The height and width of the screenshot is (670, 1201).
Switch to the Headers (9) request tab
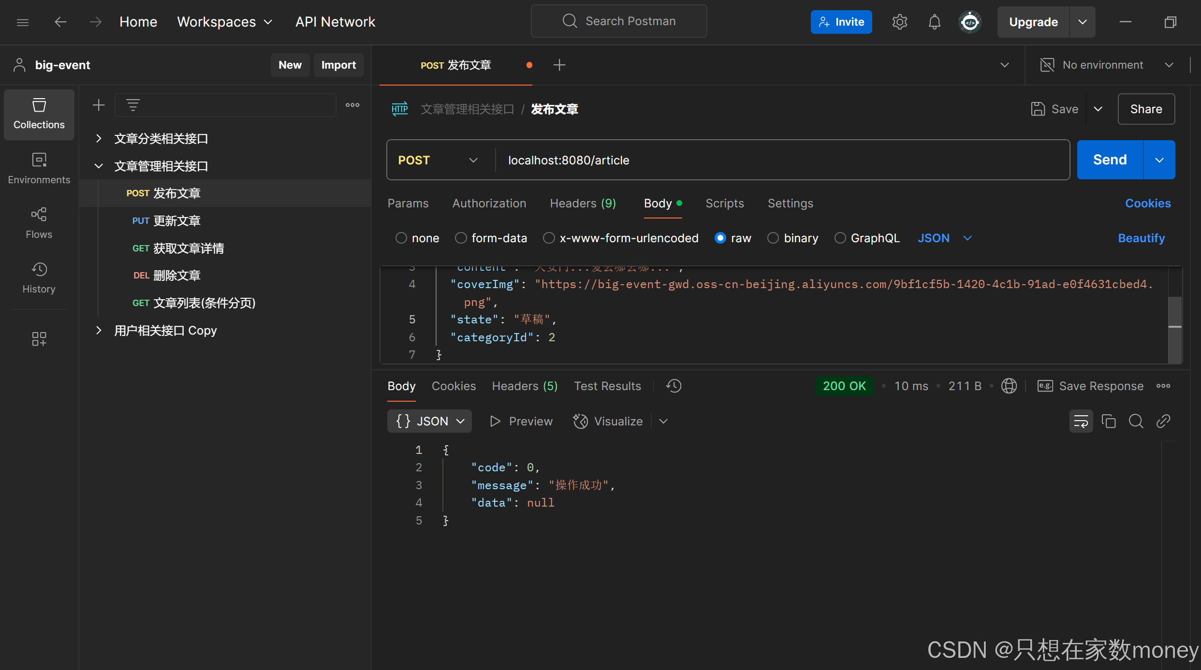coord(583,204)
